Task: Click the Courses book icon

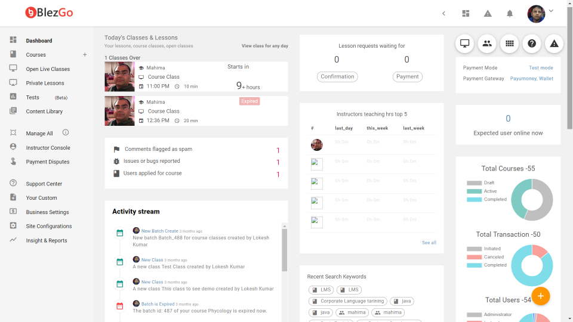Action: click(x=13, y=54)
